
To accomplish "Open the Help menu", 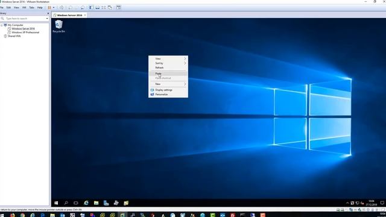I will (40, 8).
